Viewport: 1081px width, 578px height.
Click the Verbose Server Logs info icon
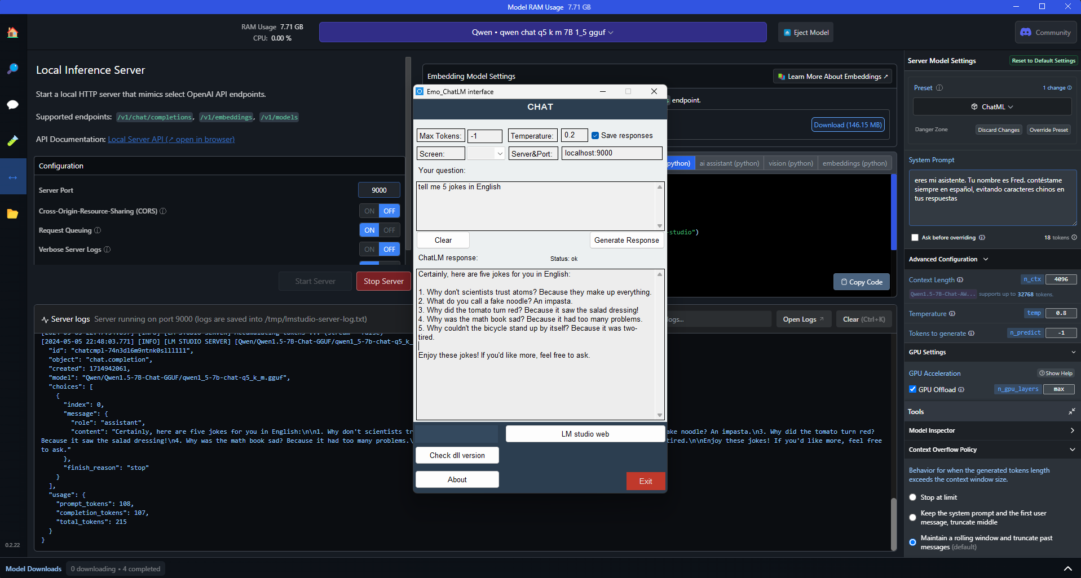107,250
